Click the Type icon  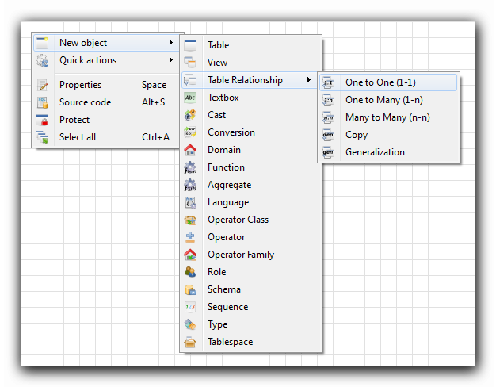tap(190, 324)
